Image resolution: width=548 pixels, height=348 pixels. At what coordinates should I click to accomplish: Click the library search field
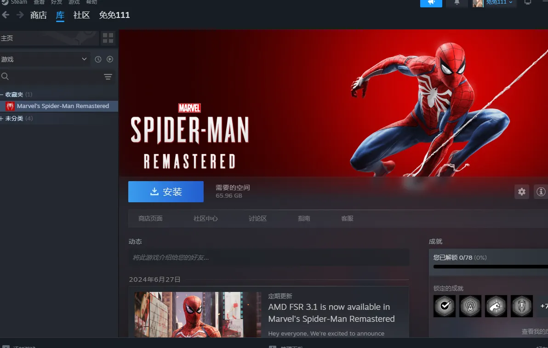(x=51, y=77)
